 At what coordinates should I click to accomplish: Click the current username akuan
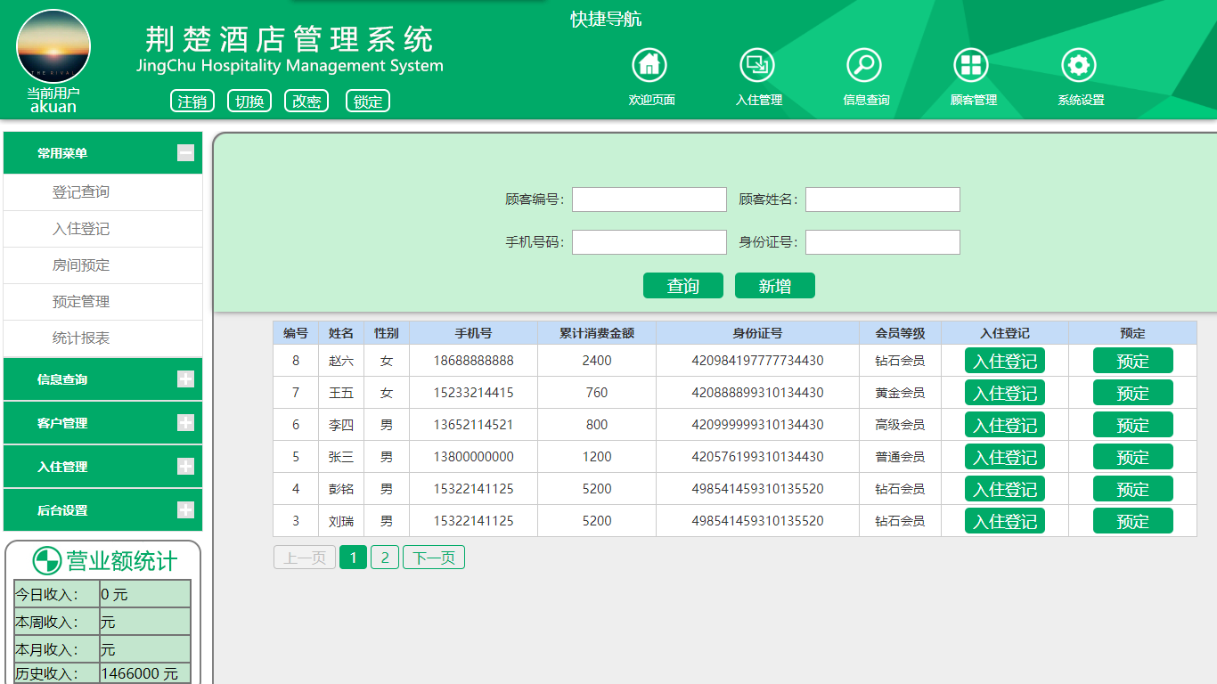53,107
